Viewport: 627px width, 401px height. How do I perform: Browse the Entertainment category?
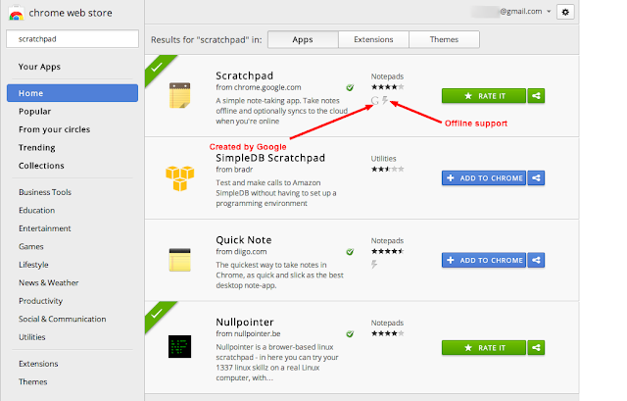[45, 228]
